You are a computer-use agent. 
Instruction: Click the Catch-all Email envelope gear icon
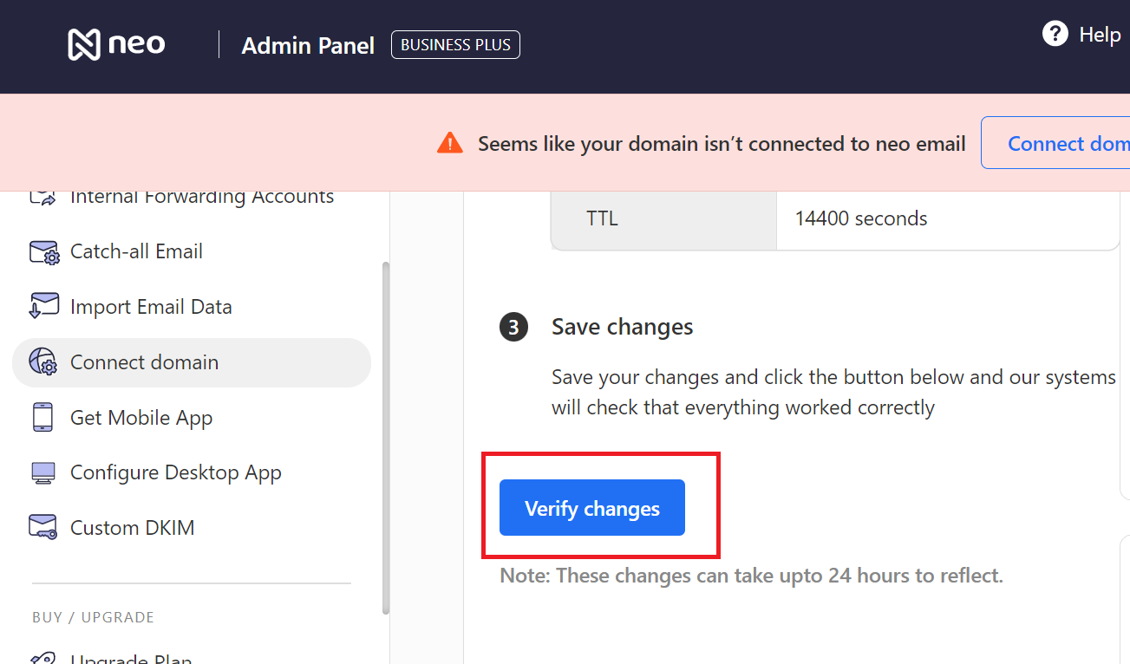pyautogui.click(x=44, y=252)
